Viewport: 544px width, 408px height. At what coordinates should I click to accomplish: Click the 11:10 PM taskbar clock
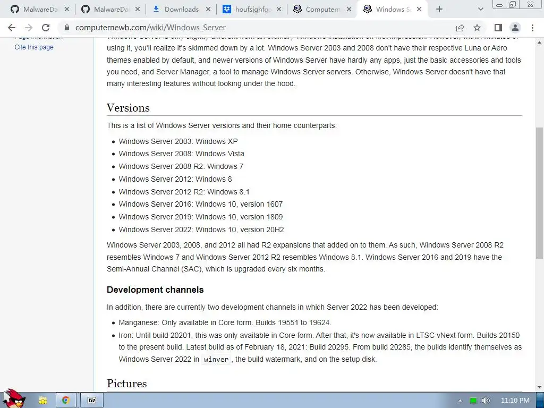click(x=515, y=401)
